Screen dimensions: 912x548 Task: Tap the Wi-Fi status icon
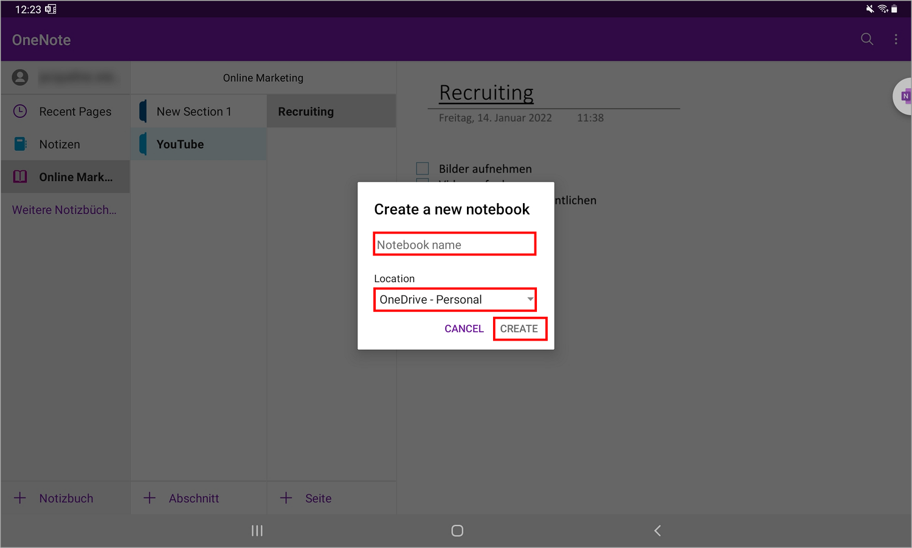click(883, 9)
